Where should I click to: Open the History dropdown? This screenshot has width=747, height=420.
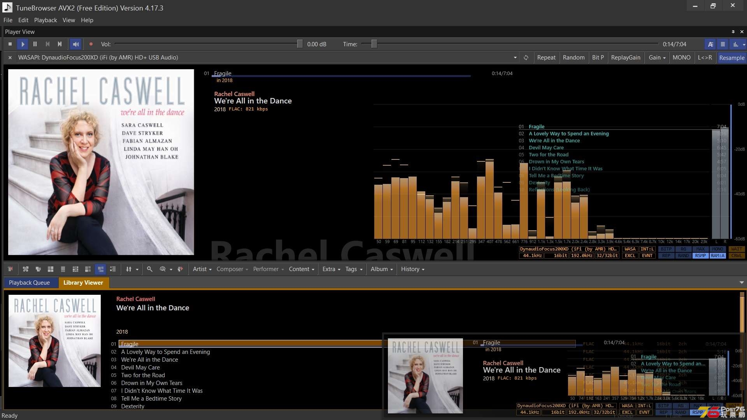click(x=412, y=269)
